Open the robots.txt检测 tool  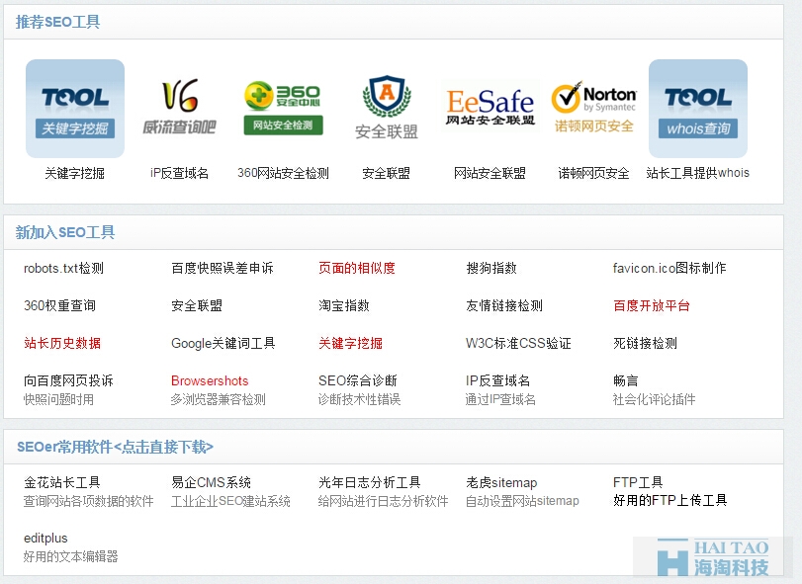click(63, 268)
